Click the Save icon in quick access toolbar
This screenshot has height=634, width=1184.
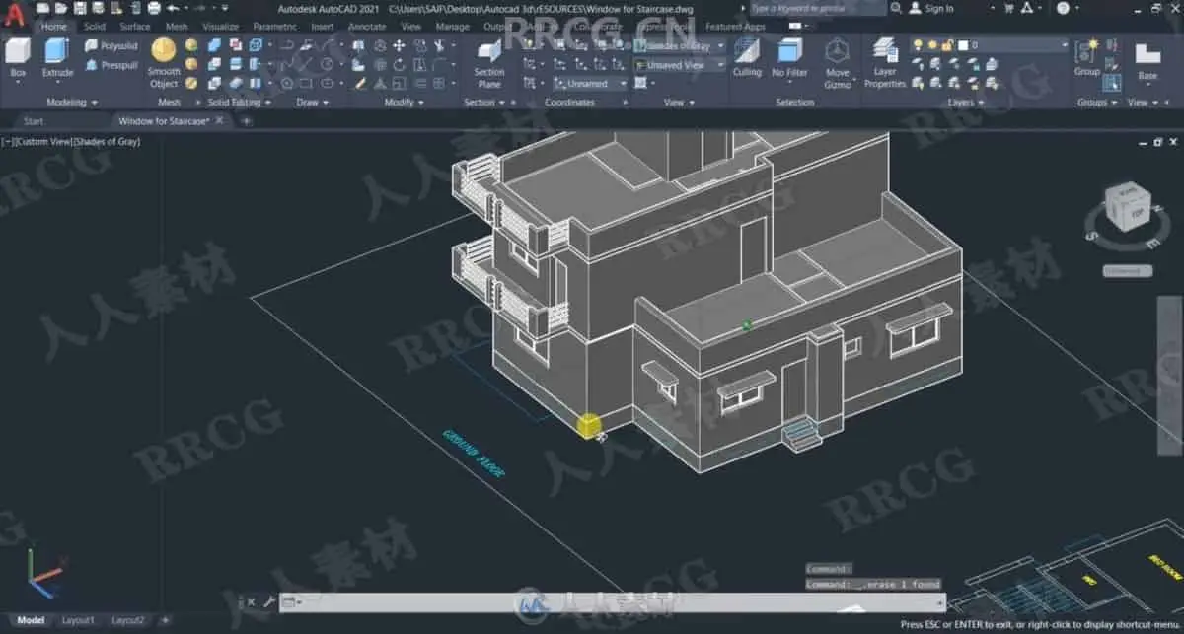(x=80, y=8)
